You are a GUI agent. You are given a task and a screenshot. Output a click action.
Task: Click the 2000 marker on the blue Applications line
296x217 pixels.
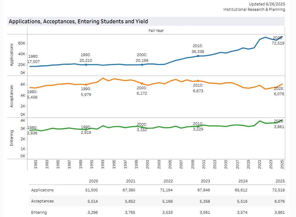142,65
